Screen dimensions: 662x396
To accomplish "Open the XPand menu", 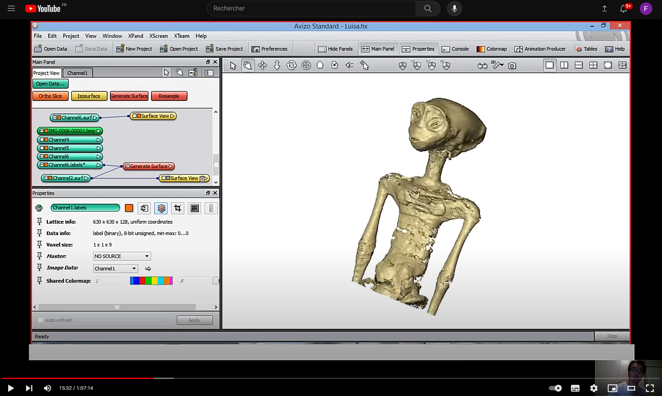I will (x=135, y=36).
